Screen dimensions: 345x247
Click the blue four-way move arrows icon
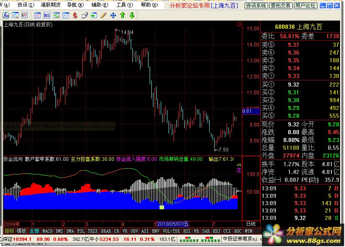[113, 15]
